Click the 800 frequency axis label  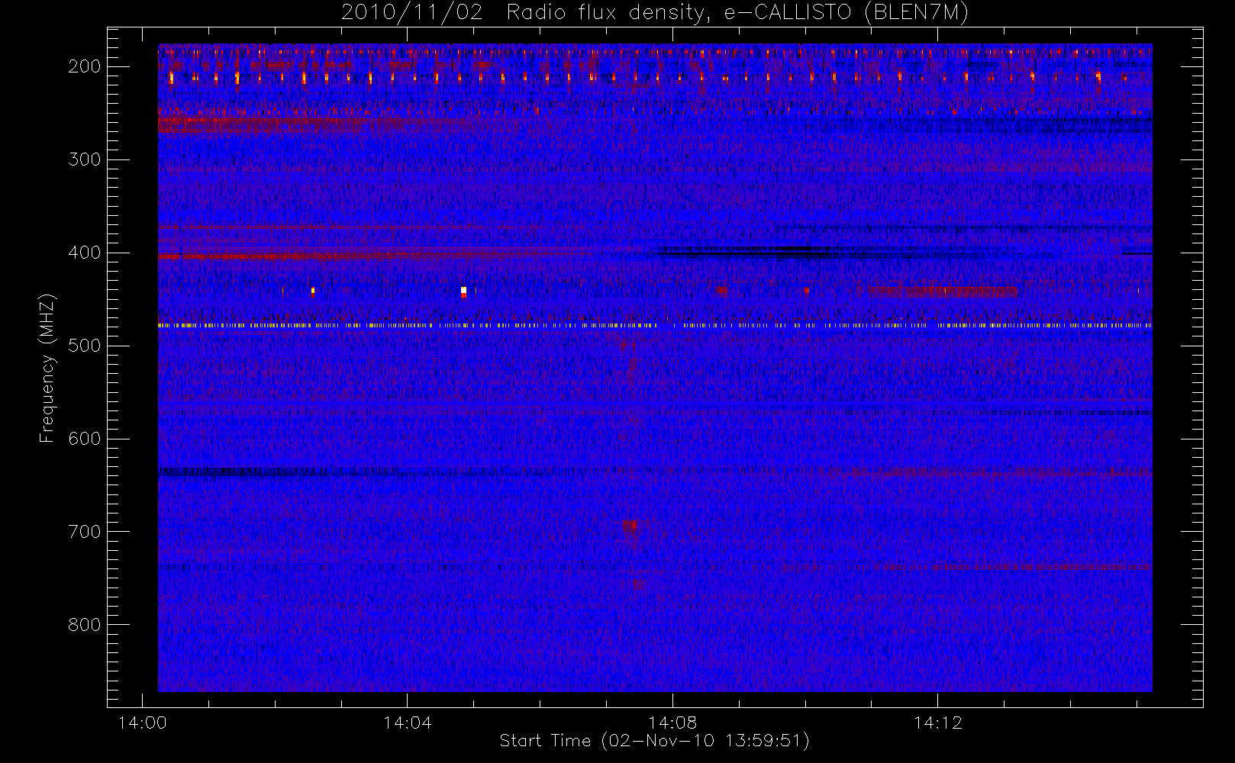click(84, 625)
